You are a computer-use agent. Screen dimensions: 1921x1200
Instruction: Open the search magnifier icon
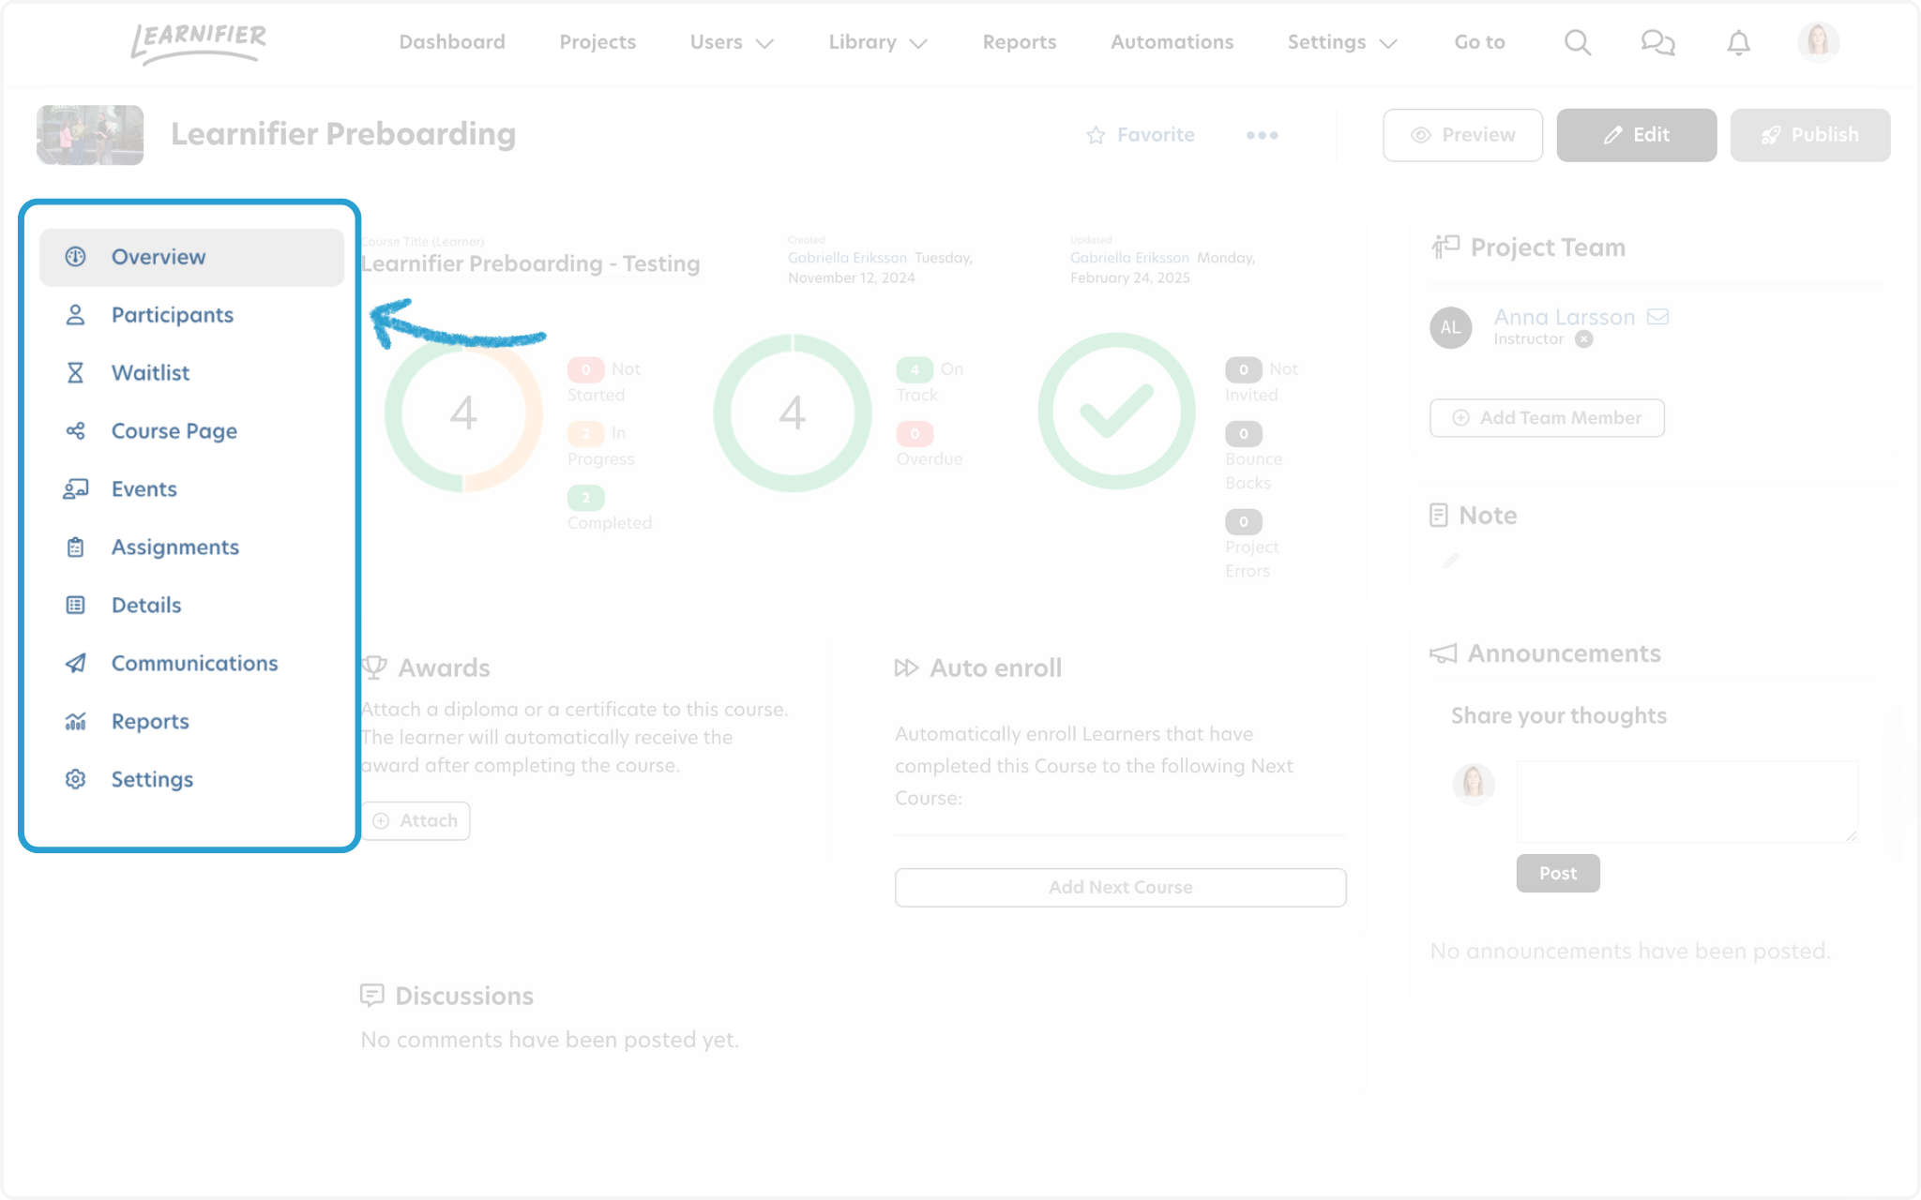pos(1578,42)
